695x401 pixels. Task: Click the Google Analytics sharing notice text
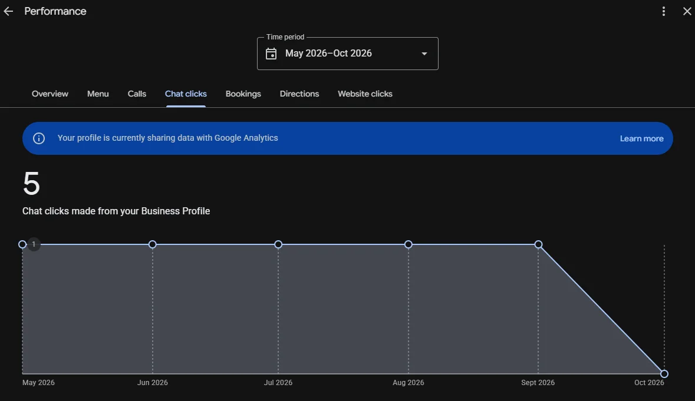[167, 138]
